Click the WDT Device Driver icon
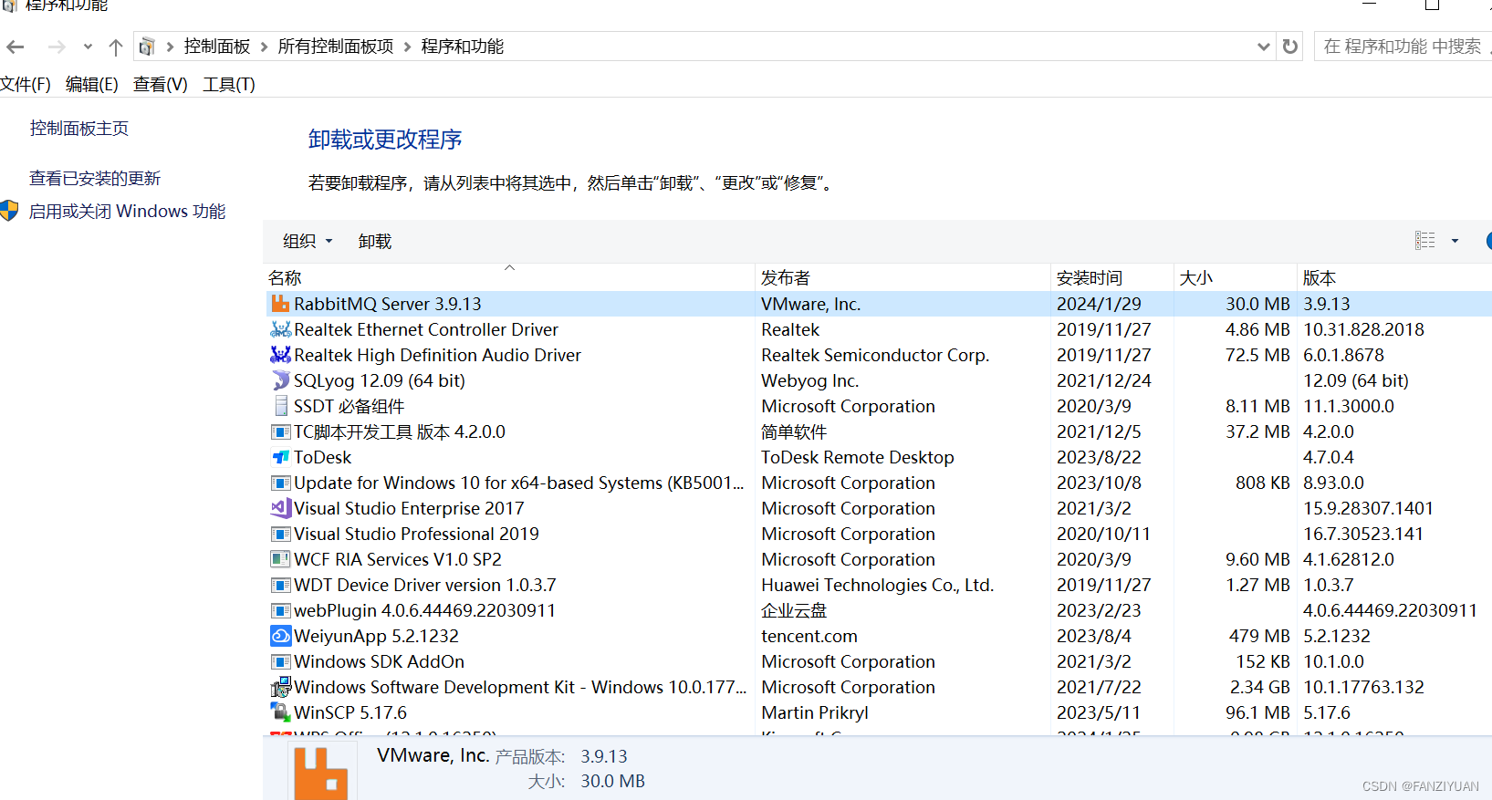 point(280,585)
